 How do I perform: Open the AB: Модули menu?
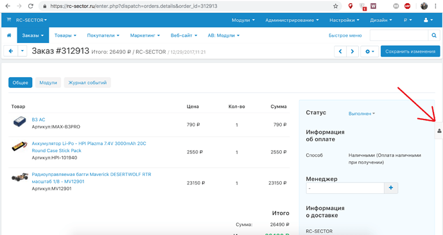click(x=223, y=35)
